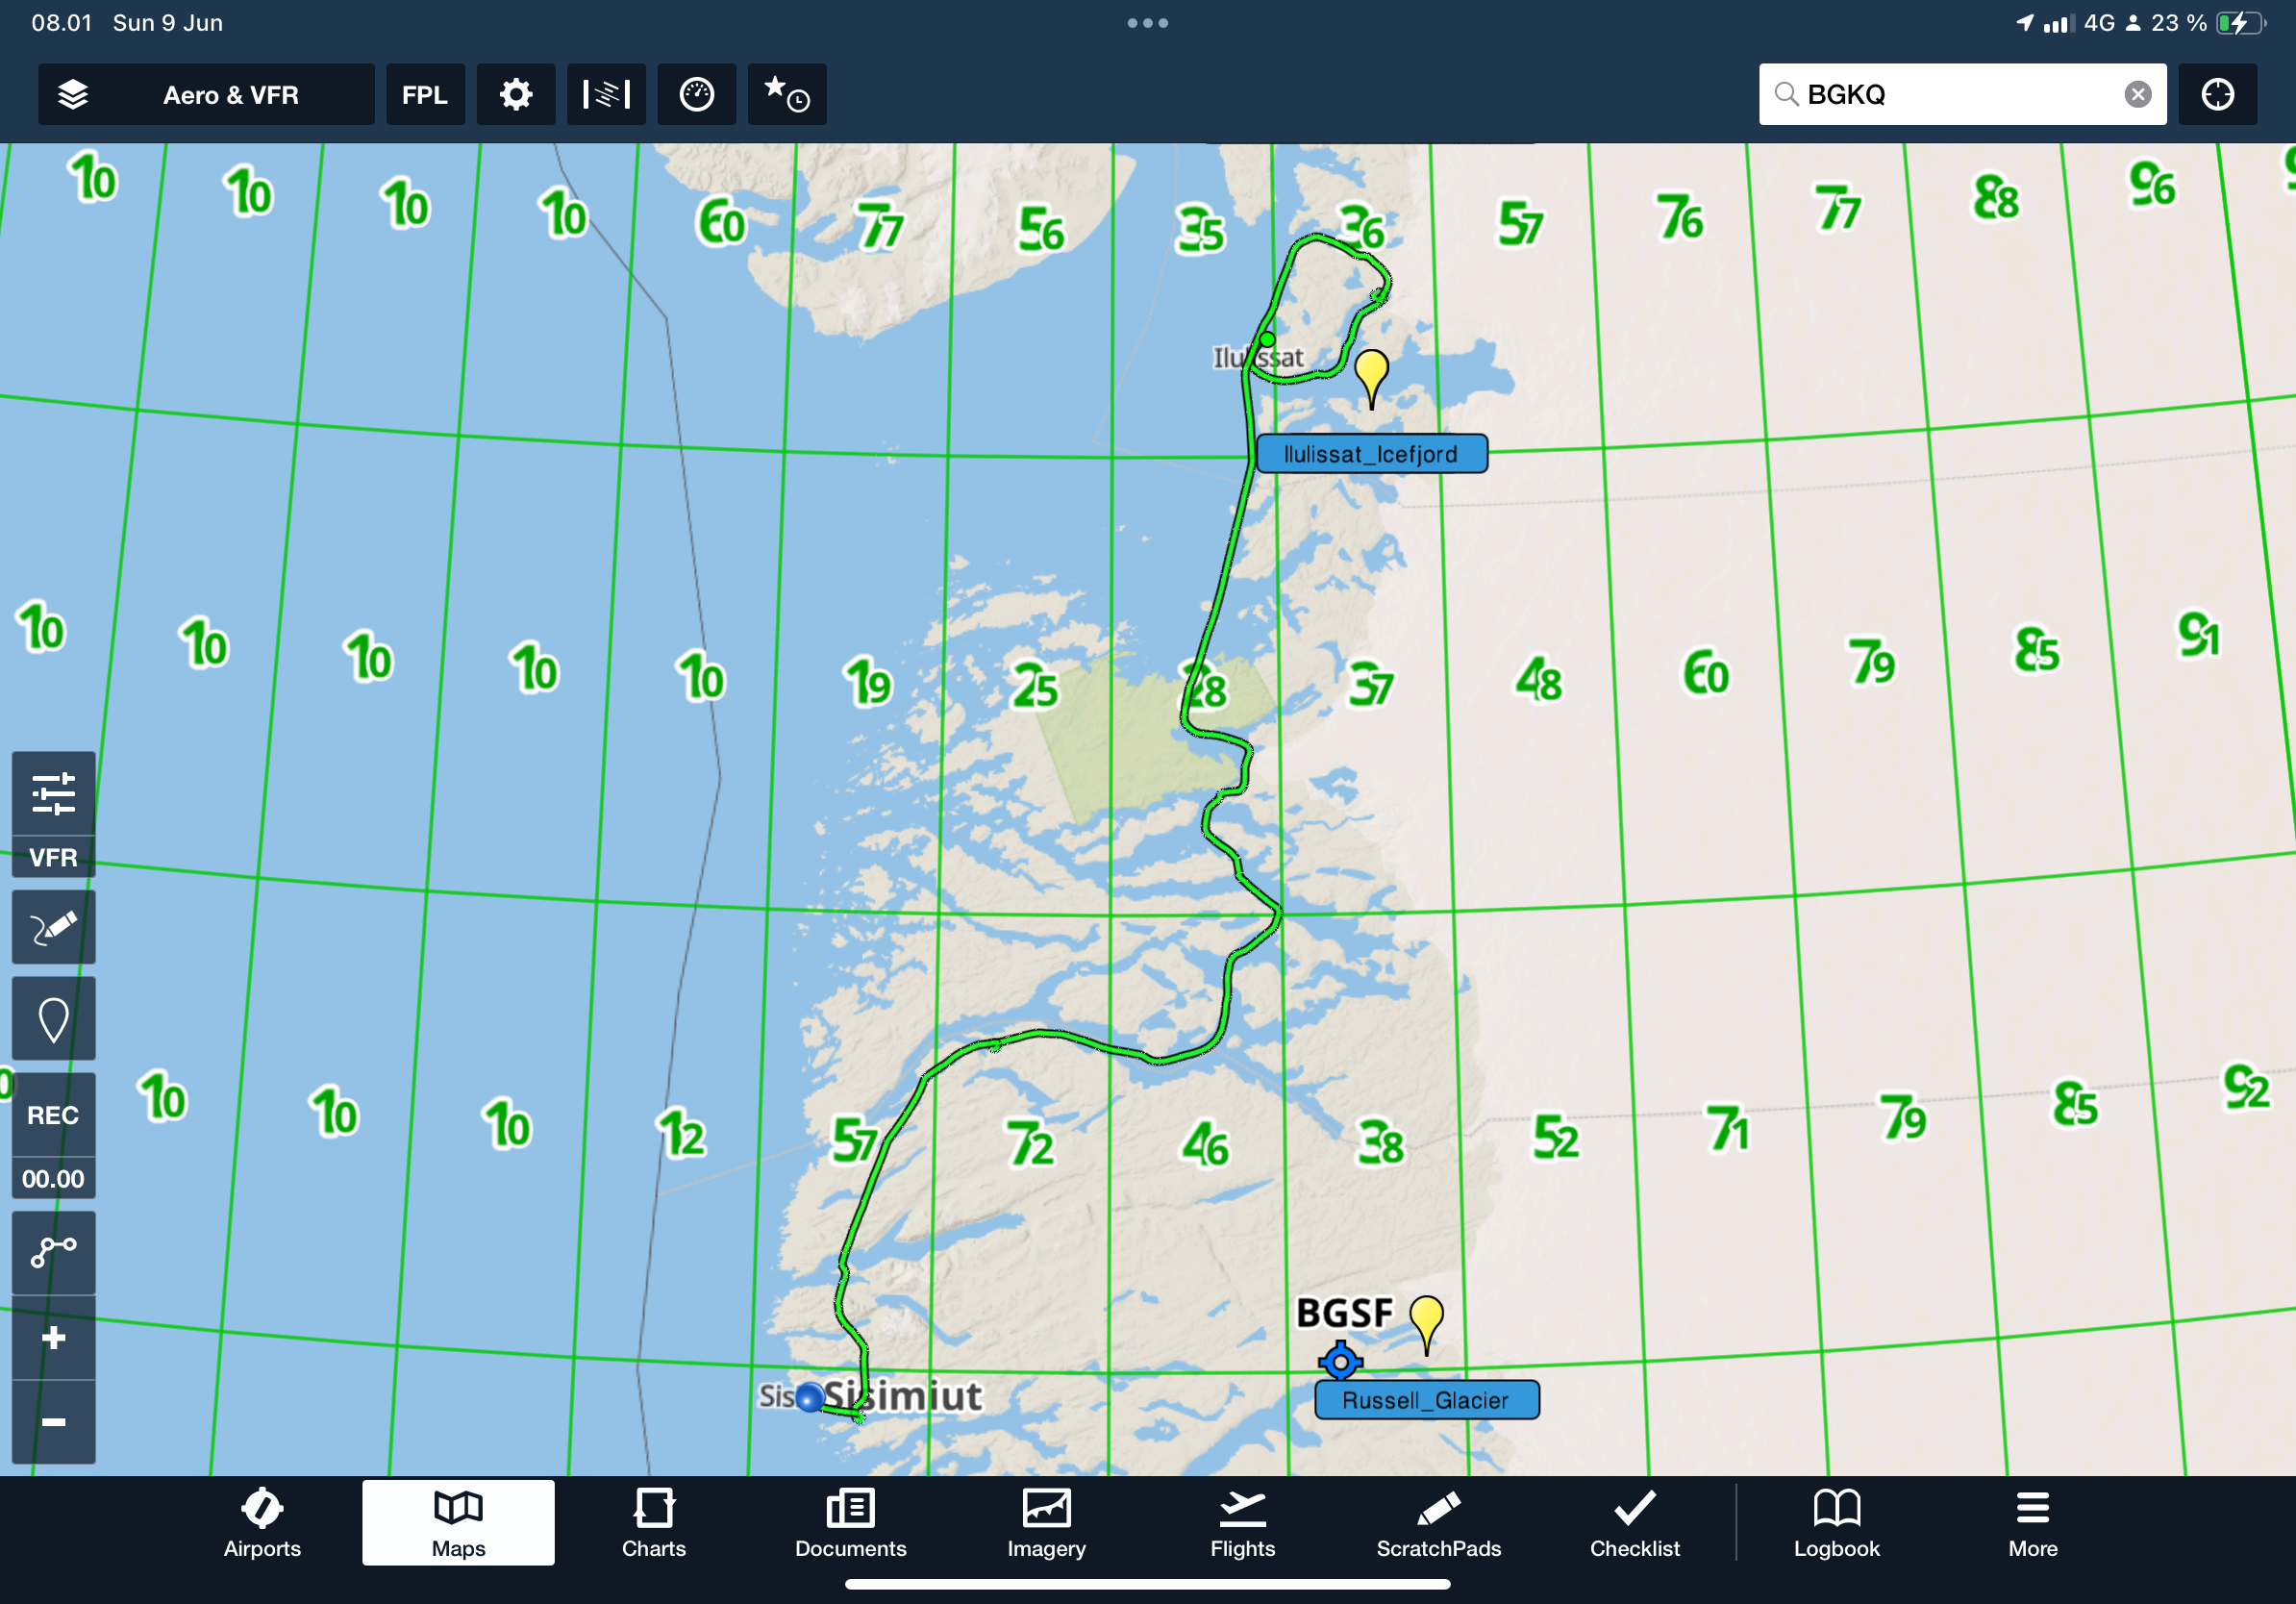Open the instrument gauge panel icon
Image resolution: width=2296 pixels, height=1604 pixels.
696,95
